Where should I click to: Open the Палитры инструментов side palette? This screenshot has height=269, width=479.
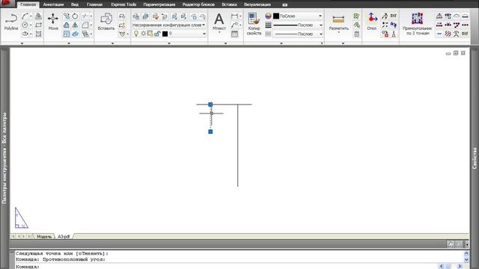pyautogui.click(x=4, y=158)
